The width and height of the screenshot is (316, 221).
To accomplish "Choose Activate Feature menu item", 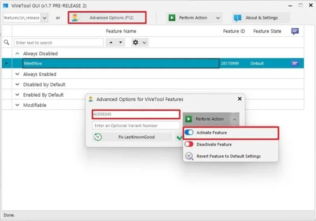I will 231,132.
